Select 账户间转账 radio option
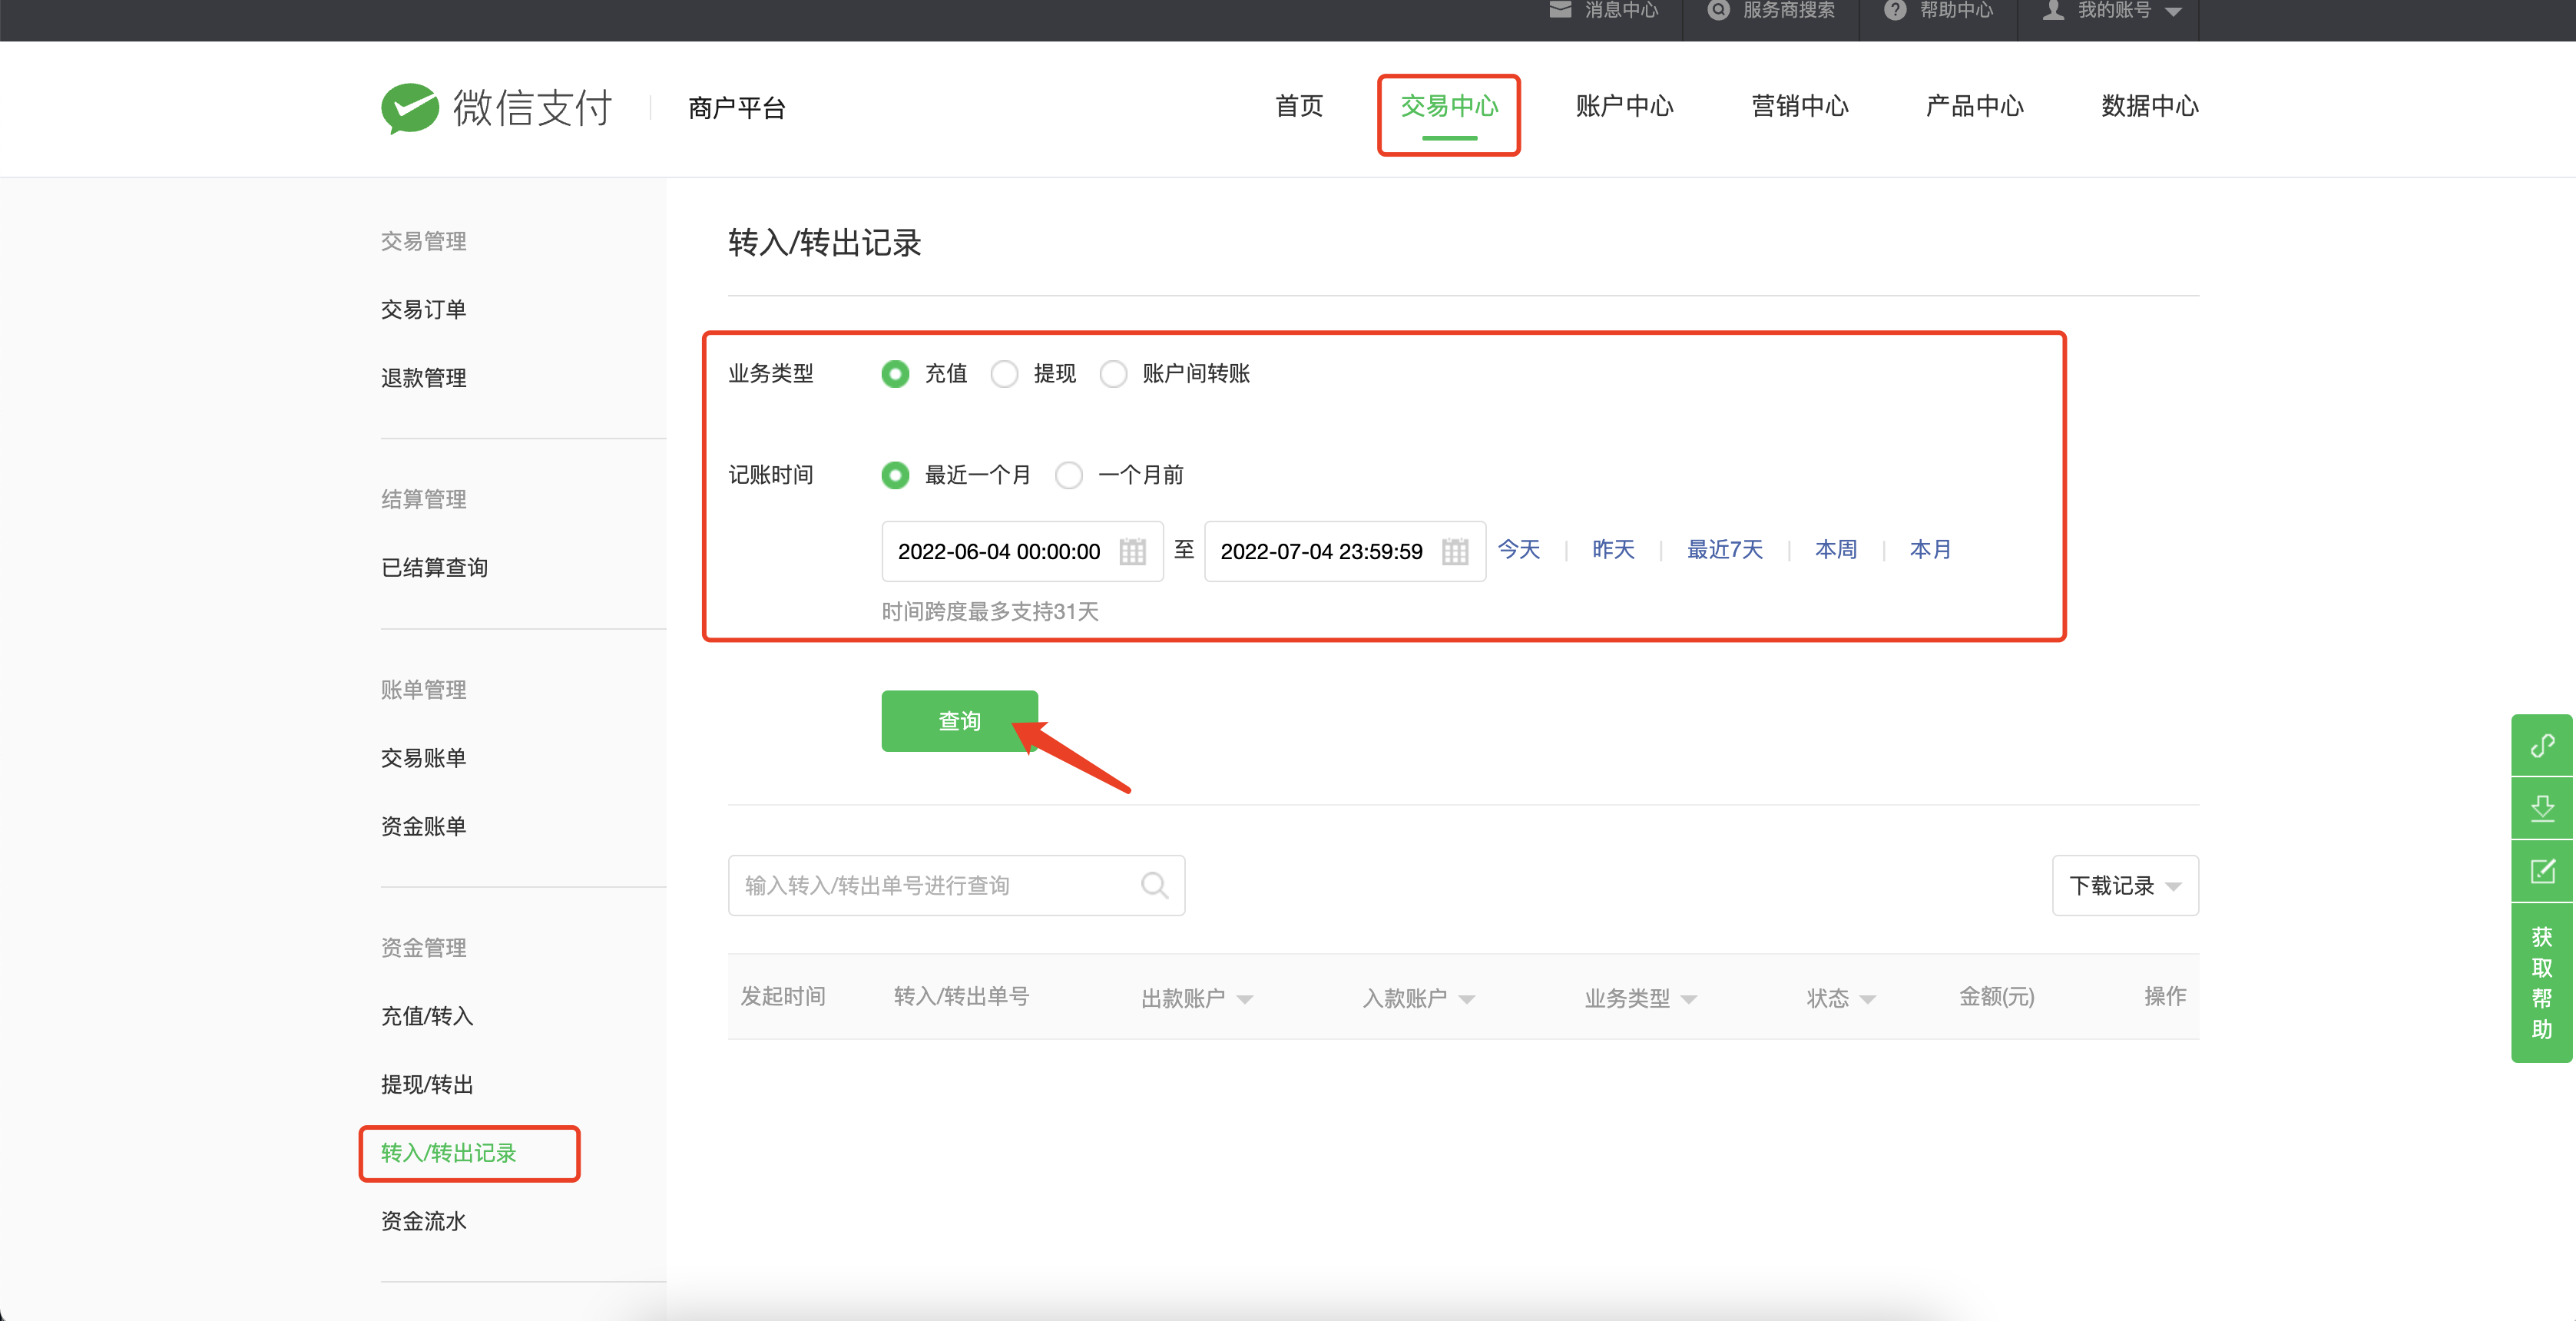The image size is (2576, 1321). tap(1113, 374)
